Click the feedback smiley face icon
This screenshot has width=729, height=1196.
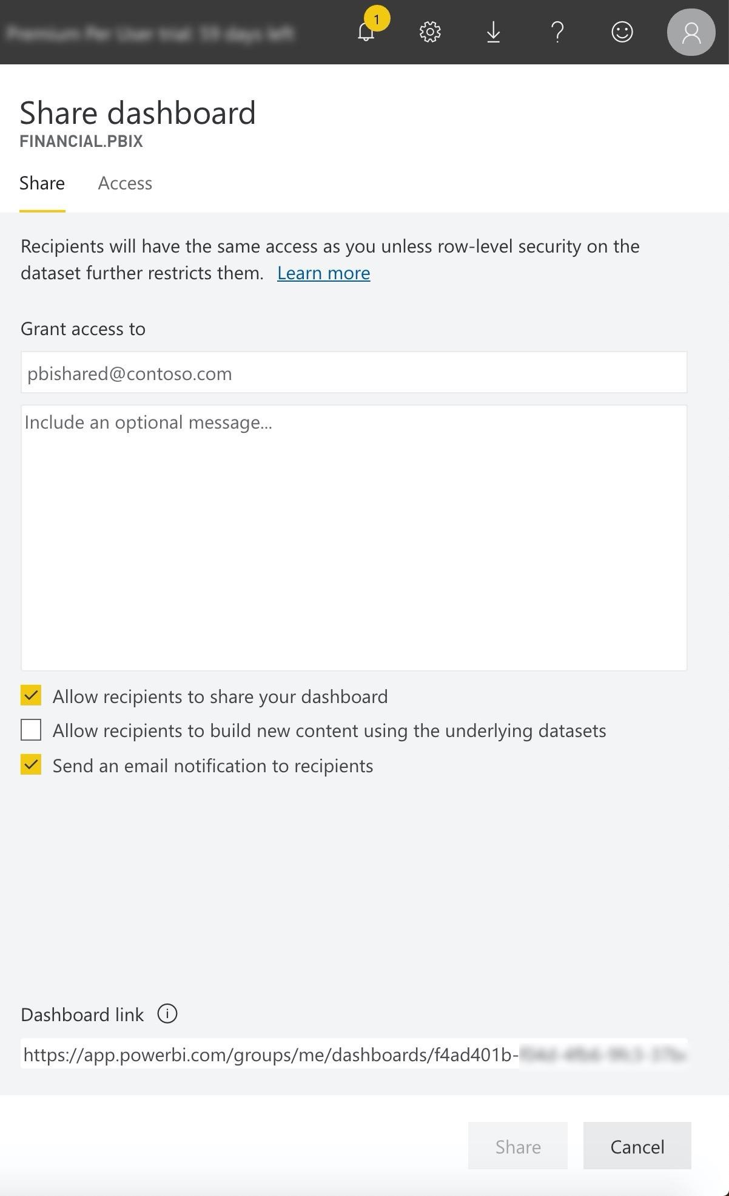622,32
